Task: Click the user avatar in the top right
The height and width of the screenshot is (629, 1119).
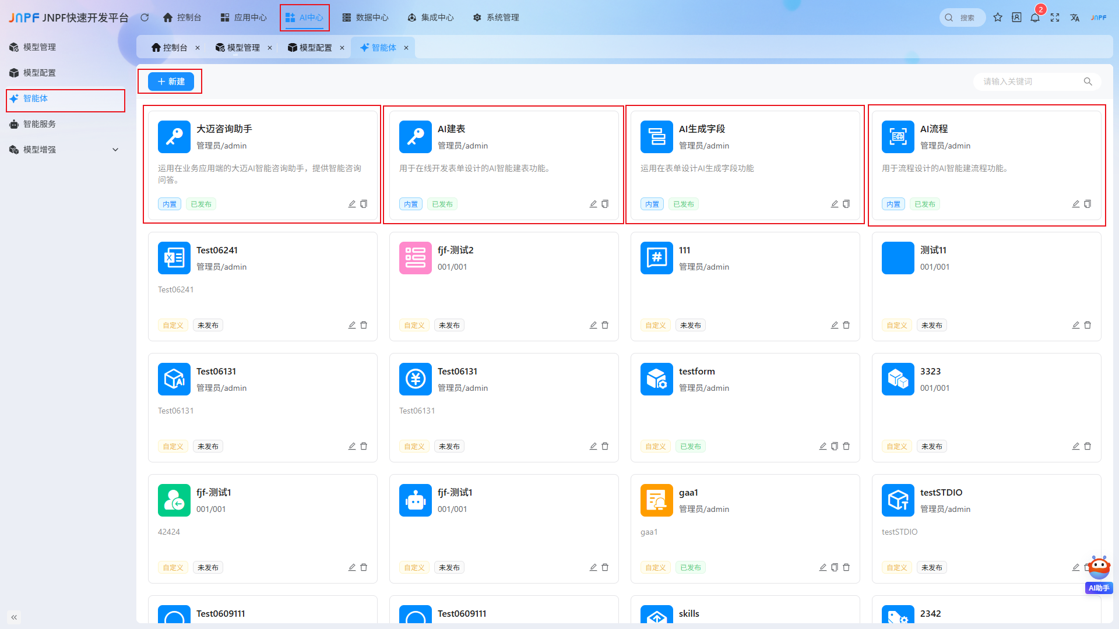Action: tap(1099, 17)
